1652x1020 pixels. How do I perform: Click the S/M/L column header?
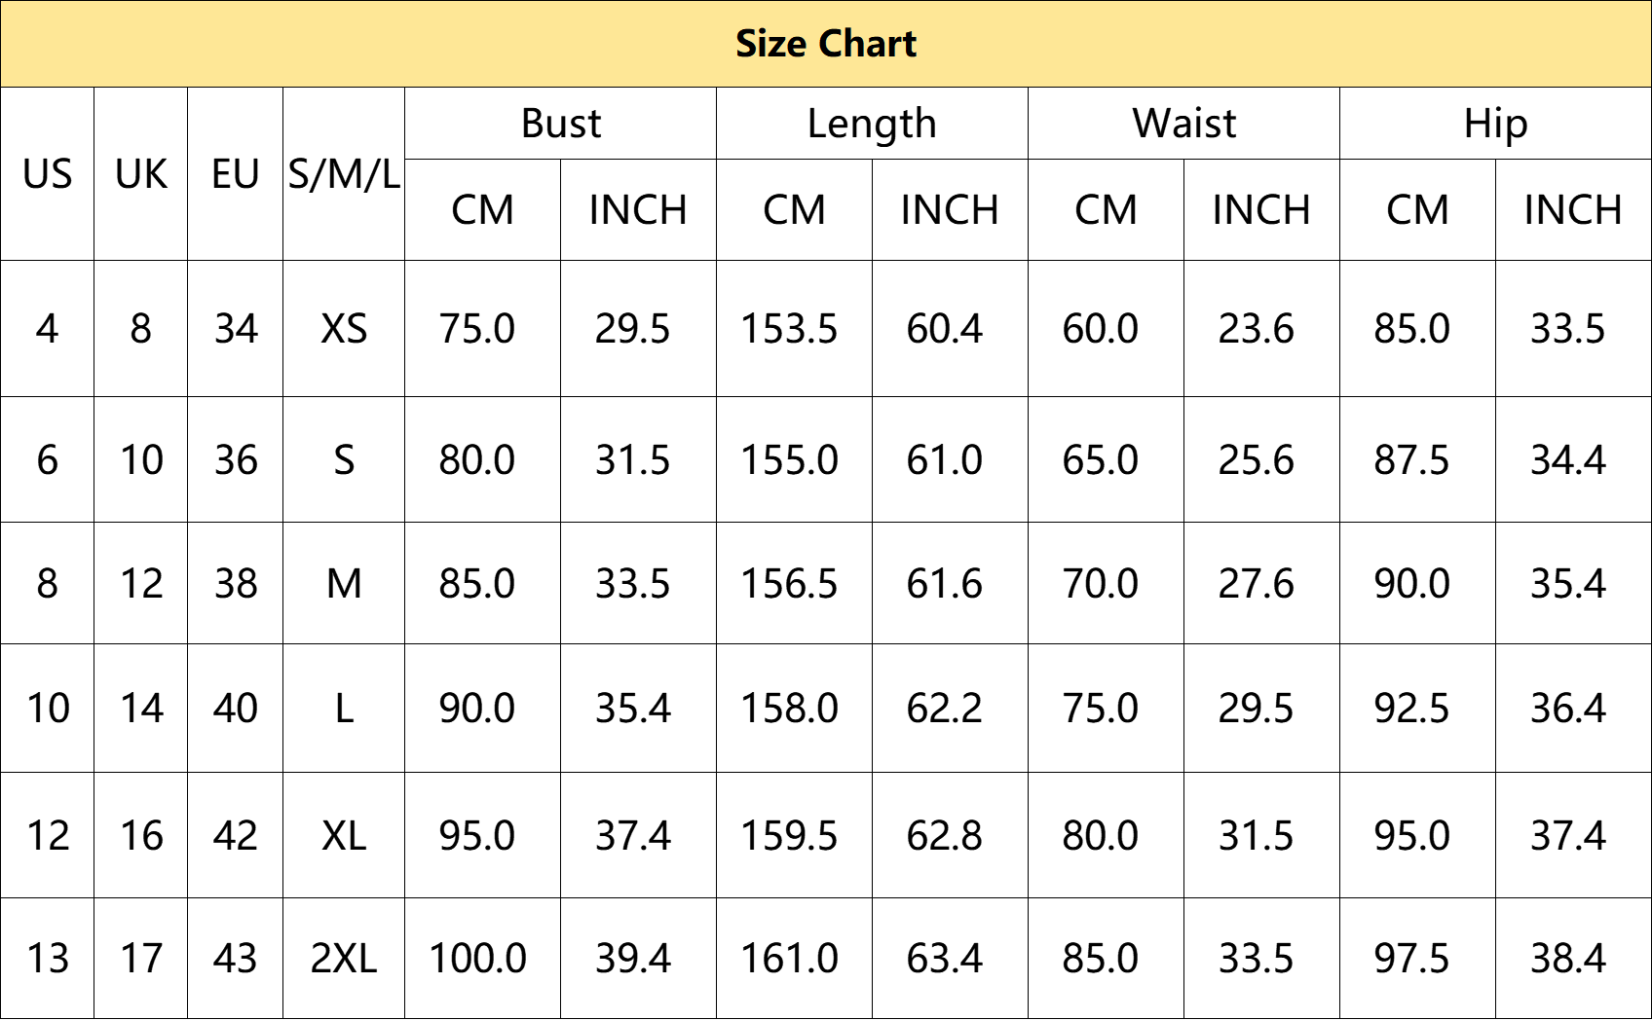point(344,174)
